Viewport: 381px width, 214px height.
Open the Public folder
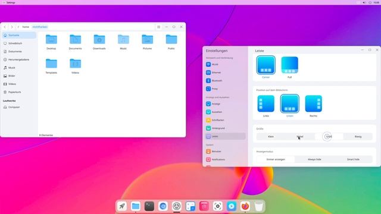point(171,42)
